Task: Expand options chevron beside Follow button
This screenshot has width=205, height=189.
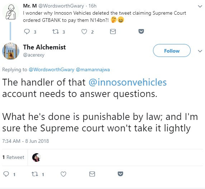Action: click(x=200, y=51)
